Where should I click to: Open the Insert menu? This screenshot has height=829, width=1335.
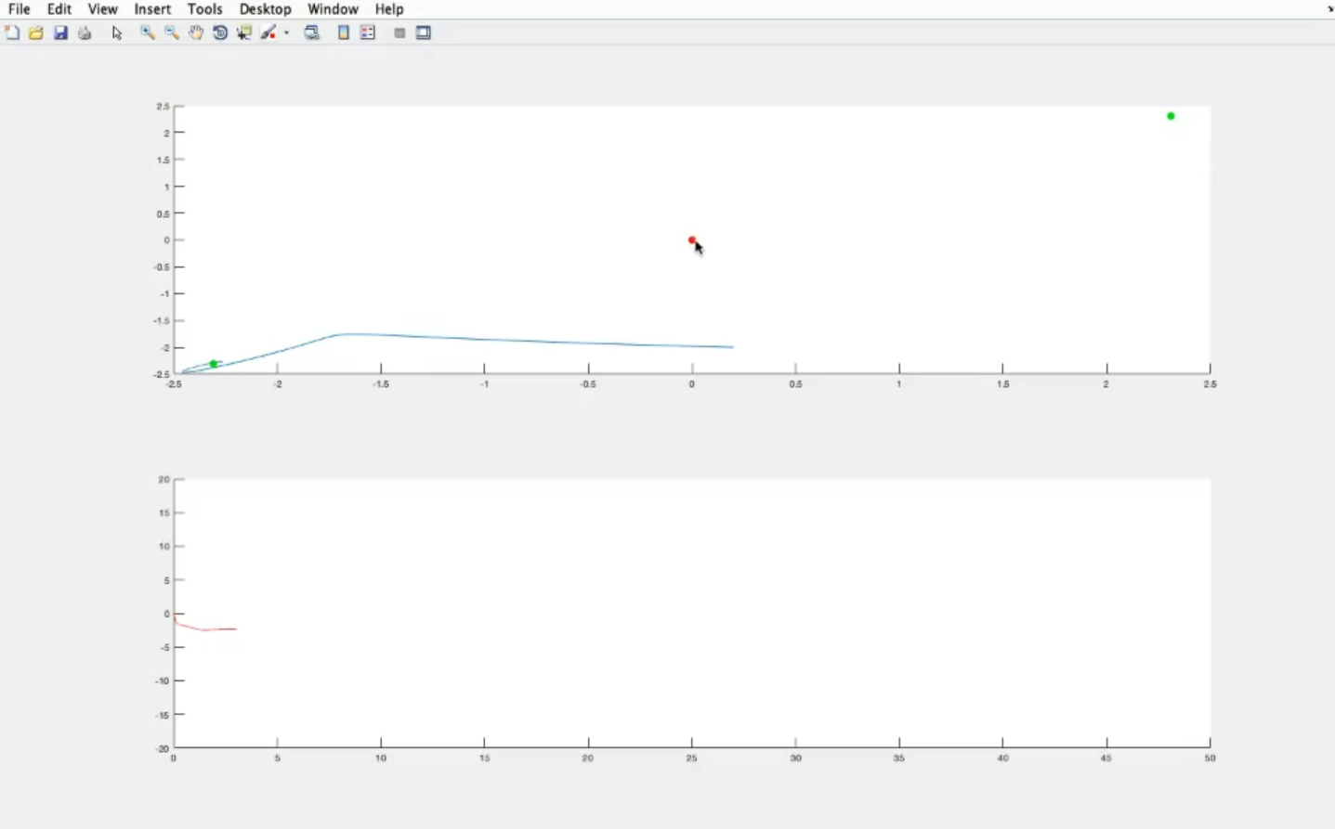pyautogui.click(x=152, y=9)
